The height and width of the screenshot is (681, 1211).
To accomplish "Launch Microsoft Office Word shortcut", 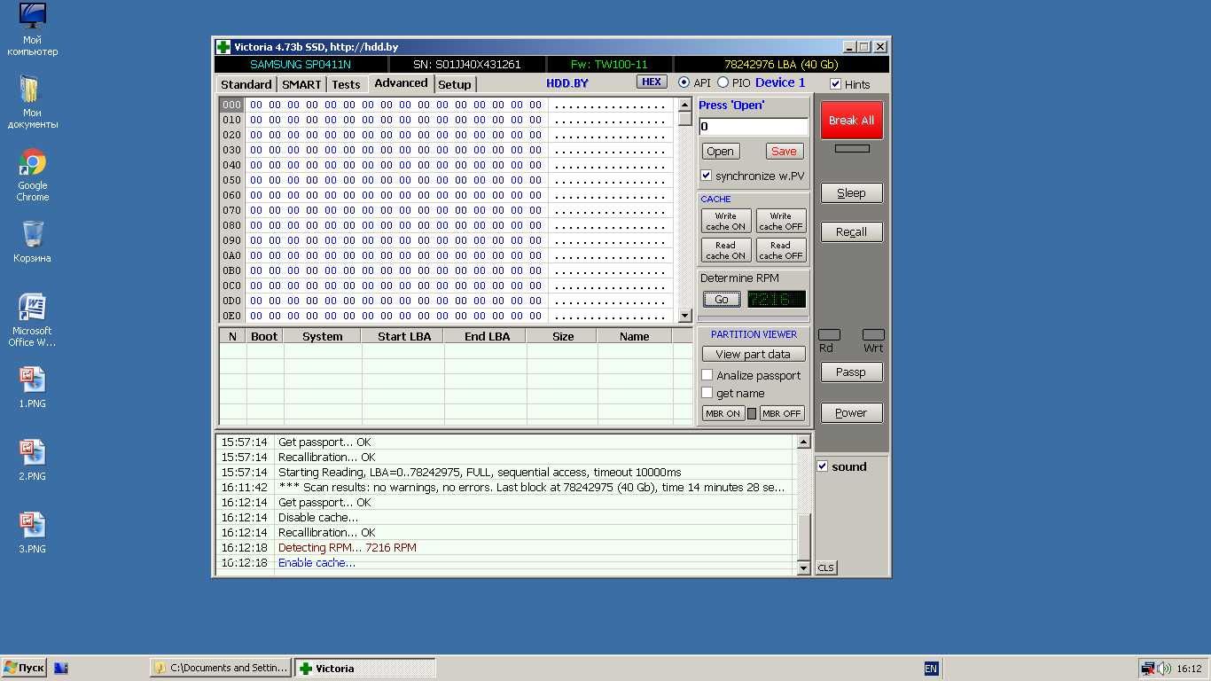I will pyautogui.click(x=33, y=320).
